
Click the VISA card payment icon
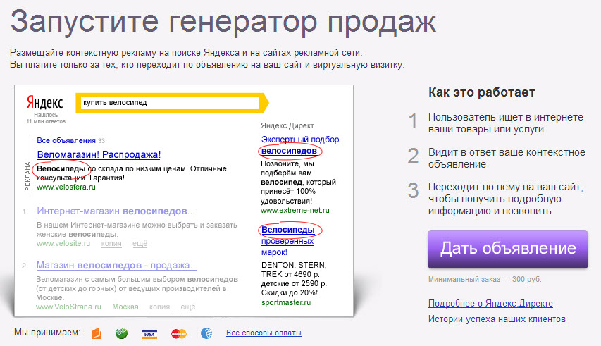pos(149,334)
